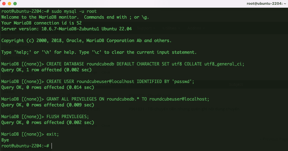This screenshot has height=151, width=288.
Task: Minimize the terminal using yellow button
Action: (9, 4)
